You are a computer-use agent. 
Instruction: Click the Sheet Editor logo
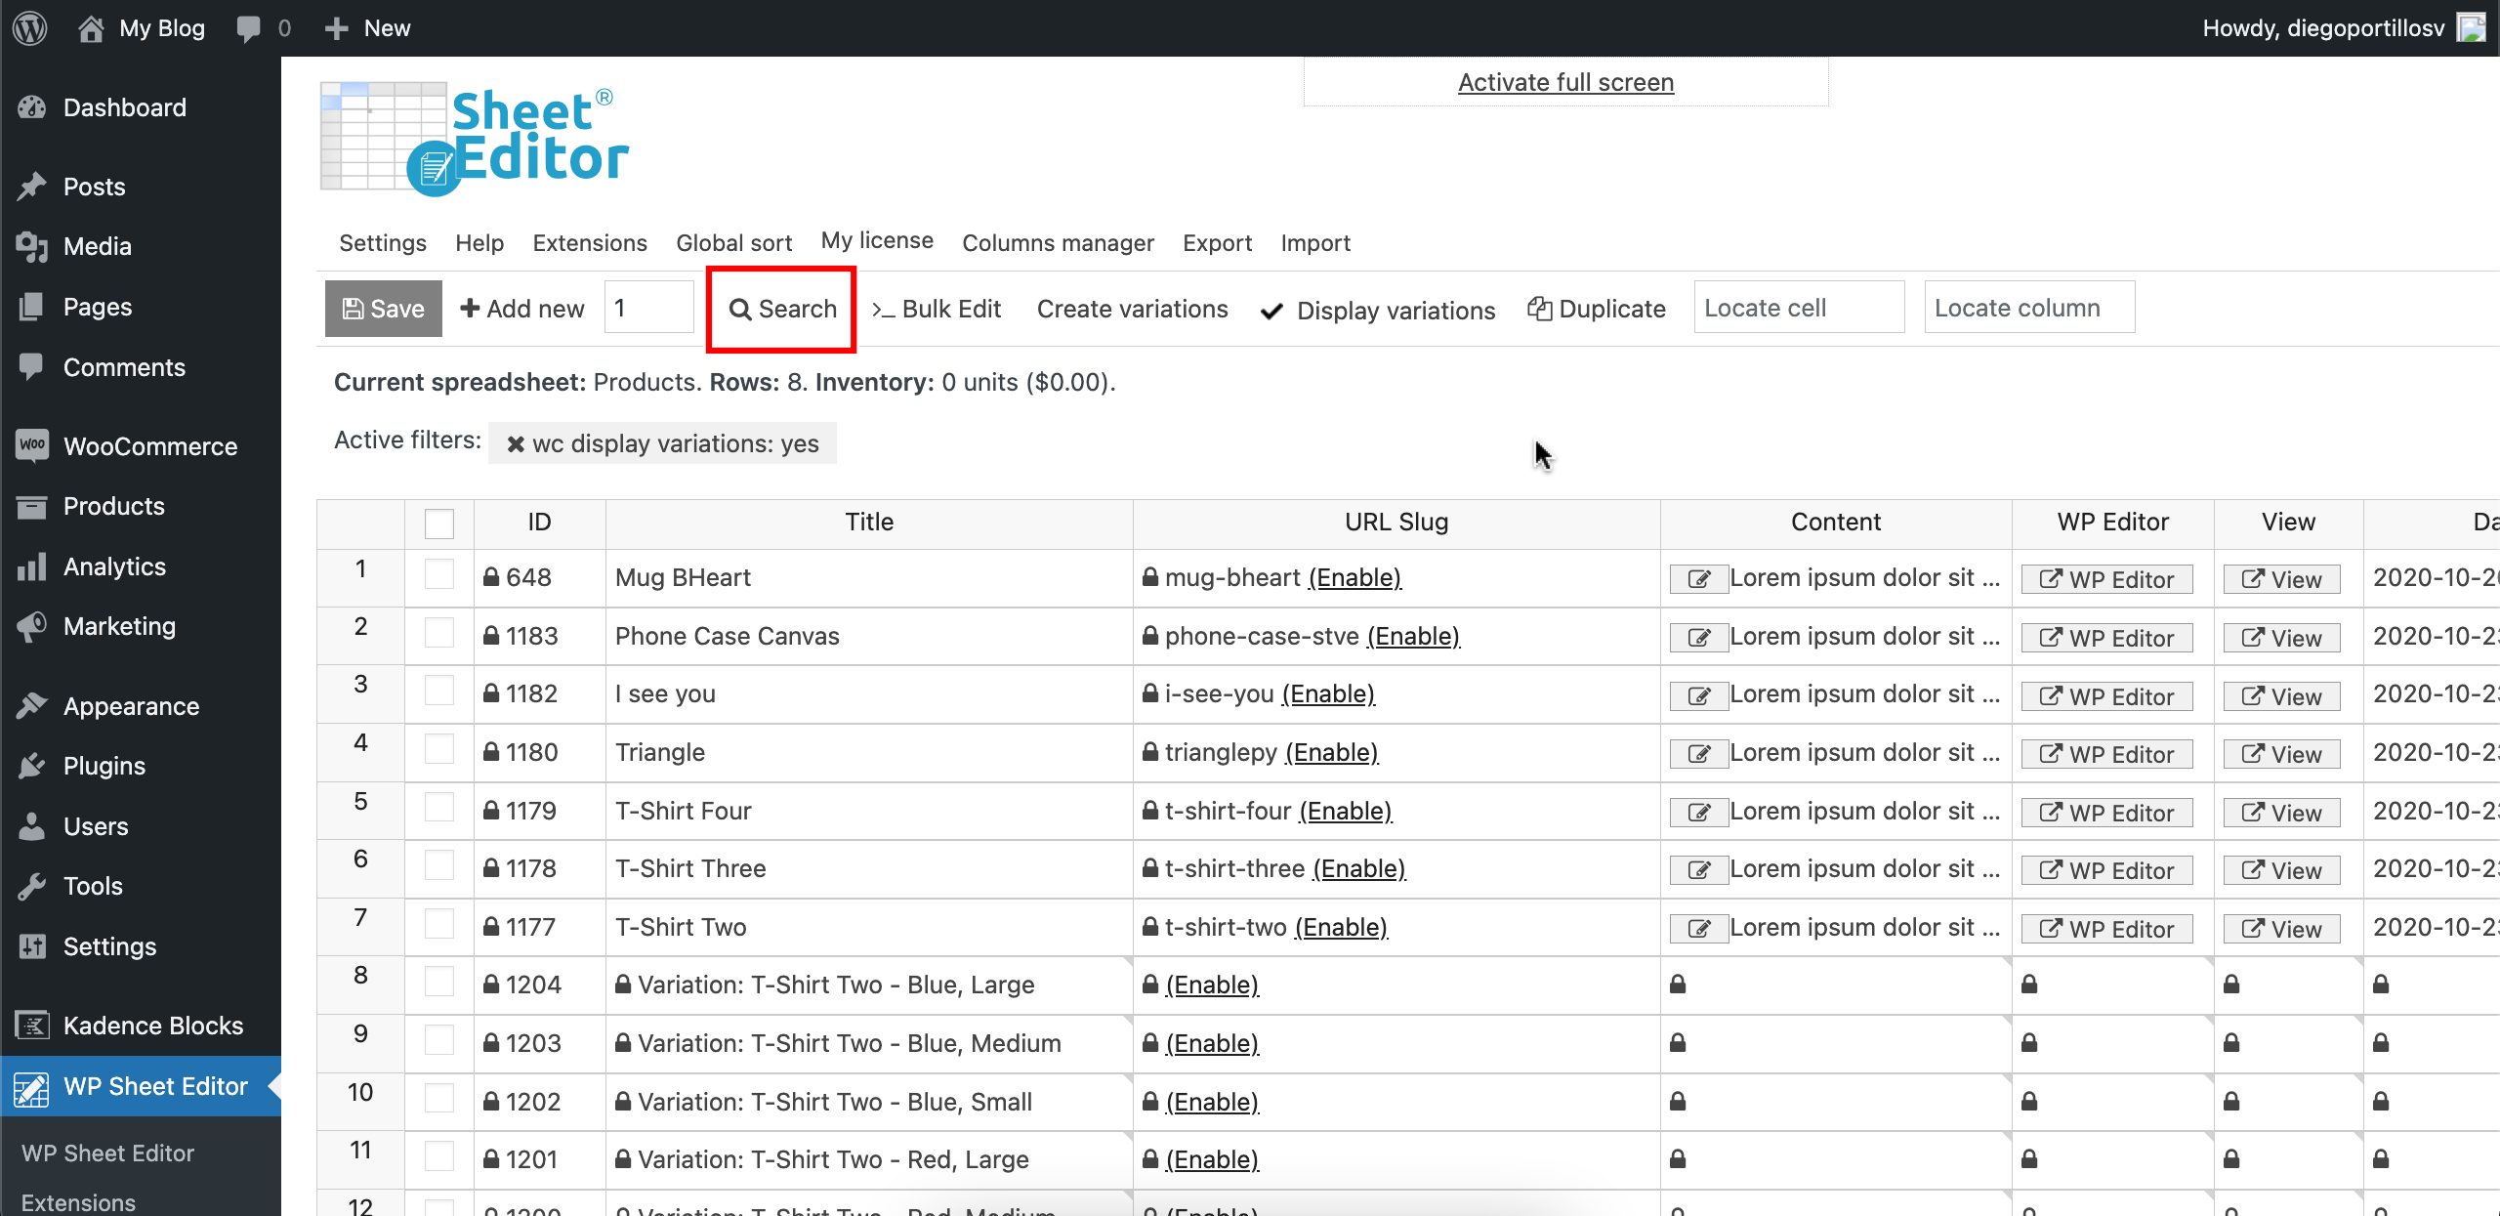pos(475,139)
